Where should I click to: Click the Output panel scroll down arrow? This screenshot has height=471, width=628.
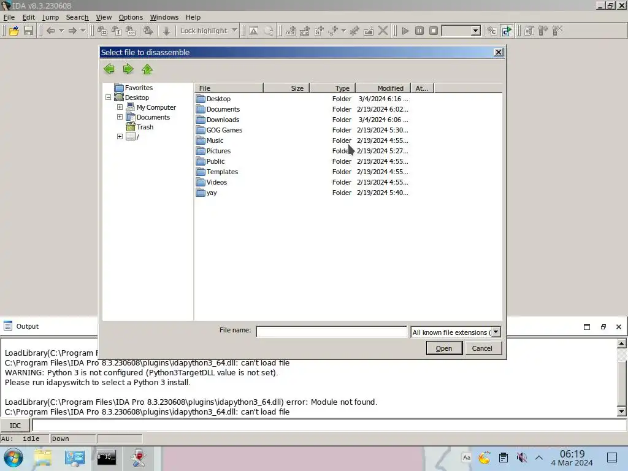click(622, 412)
